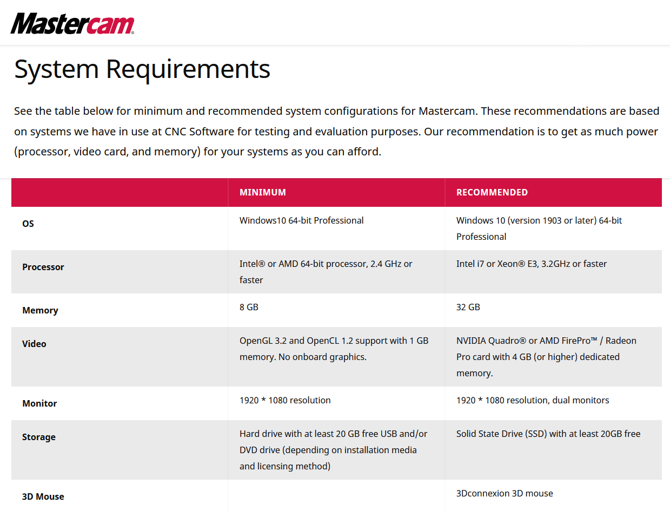Screen dimensions: 670x523
Task: Click the 8 GB minimum memory cell
Action: click(x=249, y=307)
